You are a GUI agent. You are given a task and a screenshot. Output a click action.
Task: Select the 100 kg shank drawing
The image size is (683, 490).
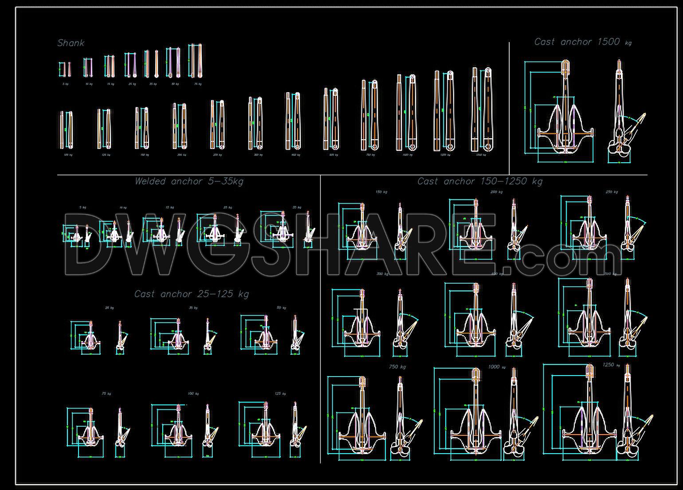pyautogui.click(x=66, y=129)
